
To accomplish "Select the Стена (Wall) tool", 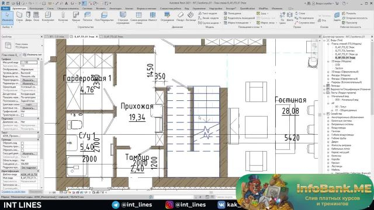I will coord(19,17).
